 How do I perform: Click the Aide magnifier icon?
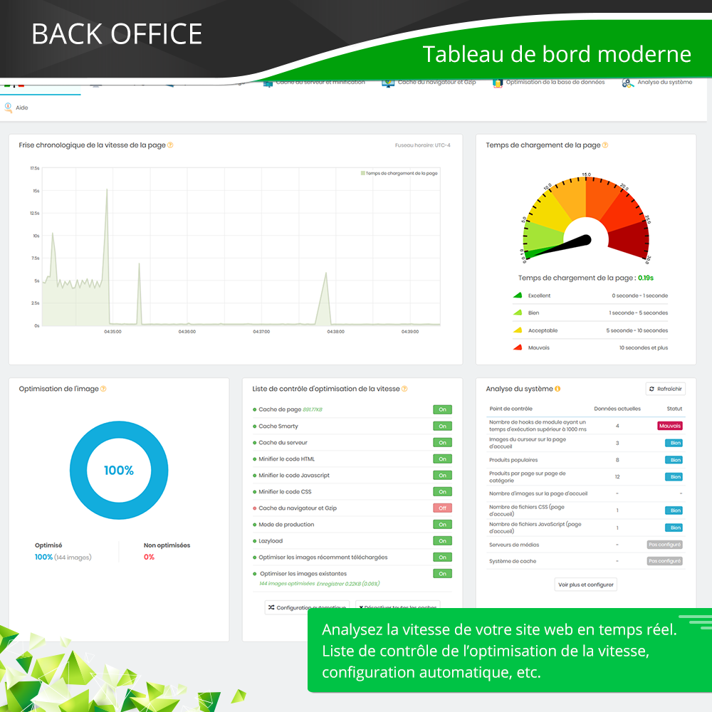[9, 108]
